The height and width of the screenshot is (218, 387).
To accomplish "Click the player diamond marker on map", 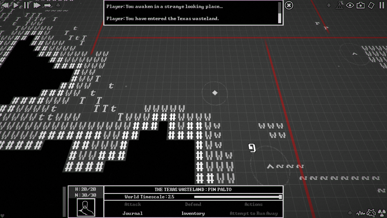I will click(215, 93).
